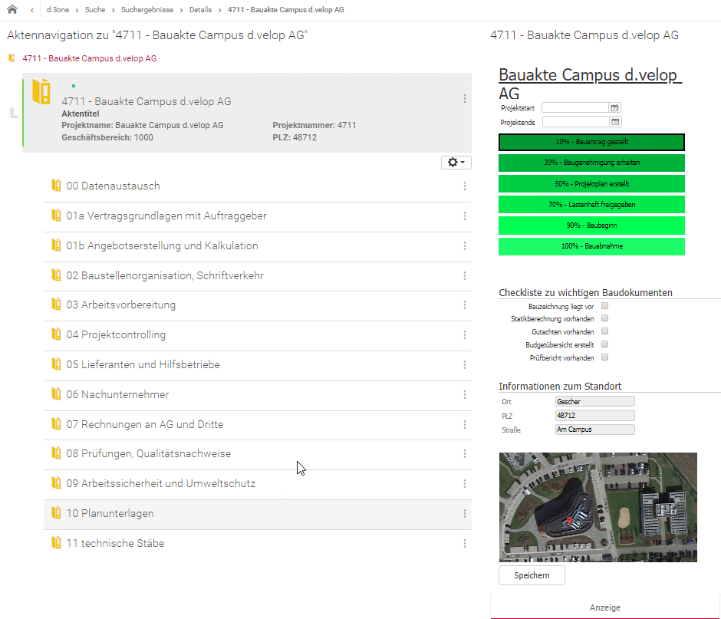
Task: Open the 10 Planunterlagen folder row
Action: (x=258, y=514)
